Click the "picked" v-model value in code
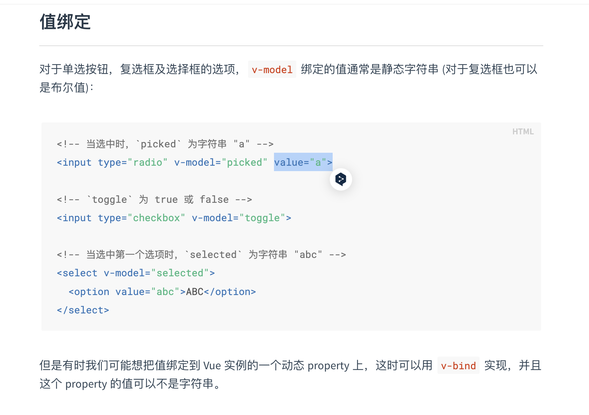 click(244, 162)
